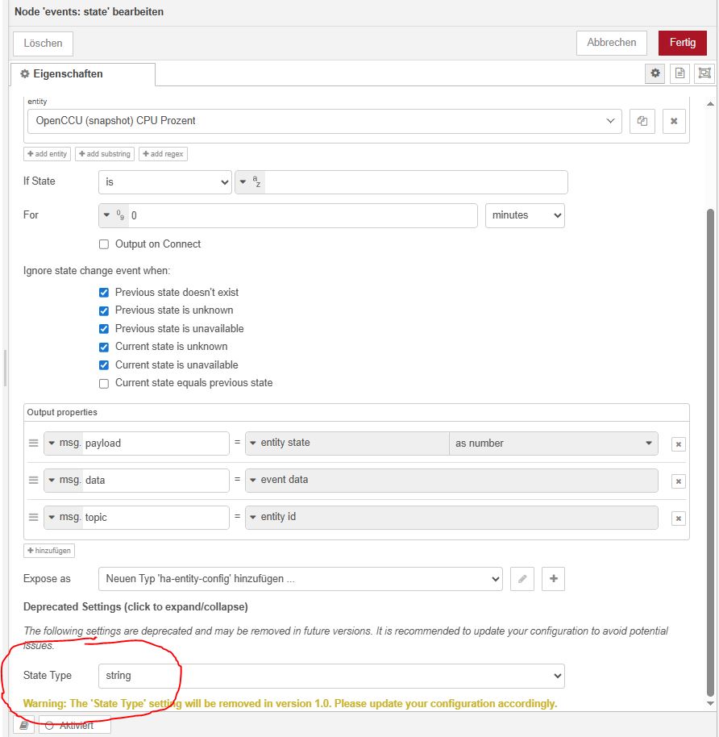Click the If State value input field

pos(415,182)
